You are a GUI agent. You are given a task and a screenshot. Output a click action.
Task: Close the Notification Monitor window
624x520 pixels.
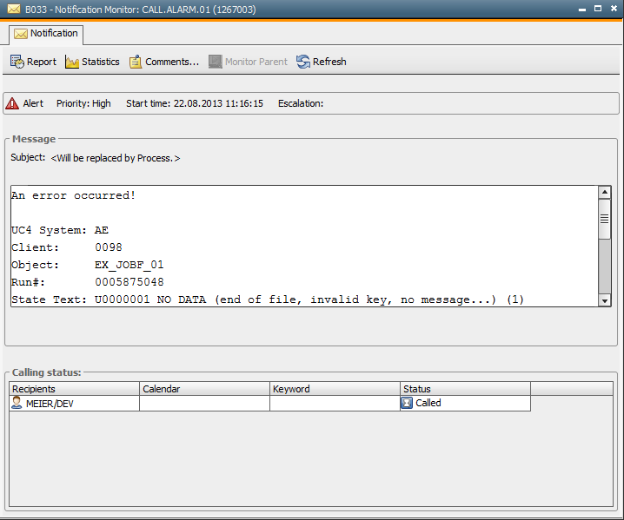click(x=614, y=9)
